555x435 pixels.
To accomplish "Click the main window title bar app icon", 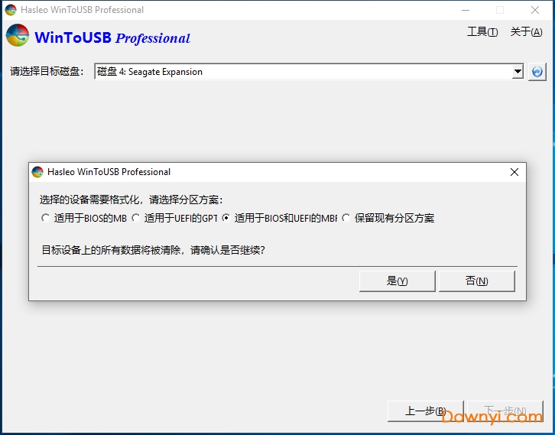I will [x=11, y=10].
